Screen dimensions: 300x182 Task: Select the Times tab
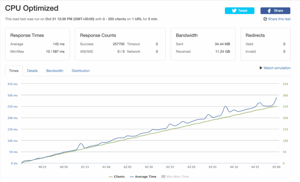[x=14, y=71]
